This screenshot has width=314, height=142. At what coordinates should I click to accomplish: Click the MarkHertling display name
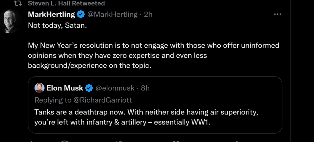[51, 14]
